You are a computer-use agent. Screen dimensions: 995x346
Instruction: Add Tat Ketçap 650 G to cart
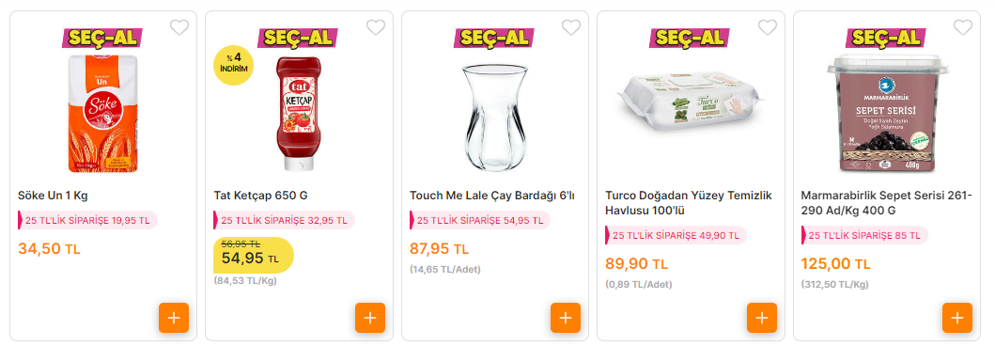click(370, 318)
